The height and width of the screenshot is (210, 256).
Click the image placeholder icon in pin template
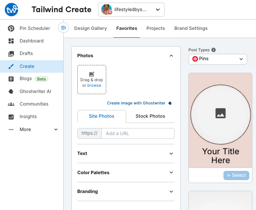[220, 113]
